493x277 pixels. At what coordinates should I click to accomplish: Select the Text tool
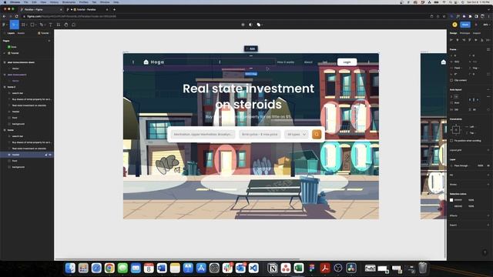tap(50, 25)
